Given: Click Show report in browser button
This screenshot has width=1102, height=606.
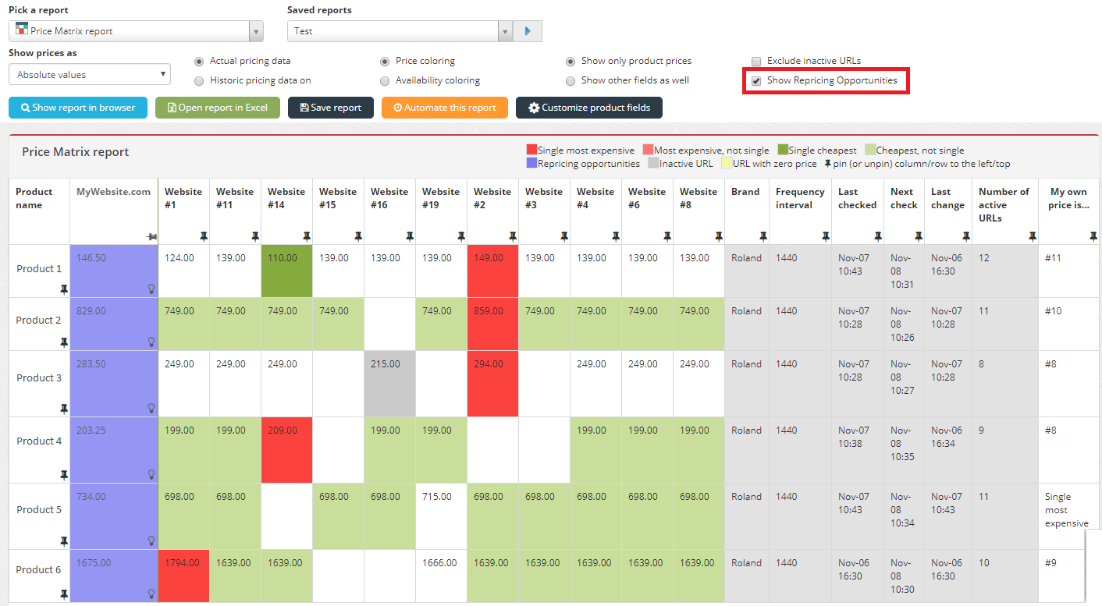Looking at the screenshot, I should click(78, 108).
